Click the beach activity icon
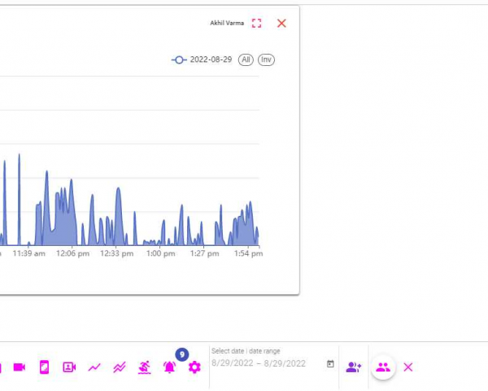This screenshot has height=391, width=488. coord(144,367)
